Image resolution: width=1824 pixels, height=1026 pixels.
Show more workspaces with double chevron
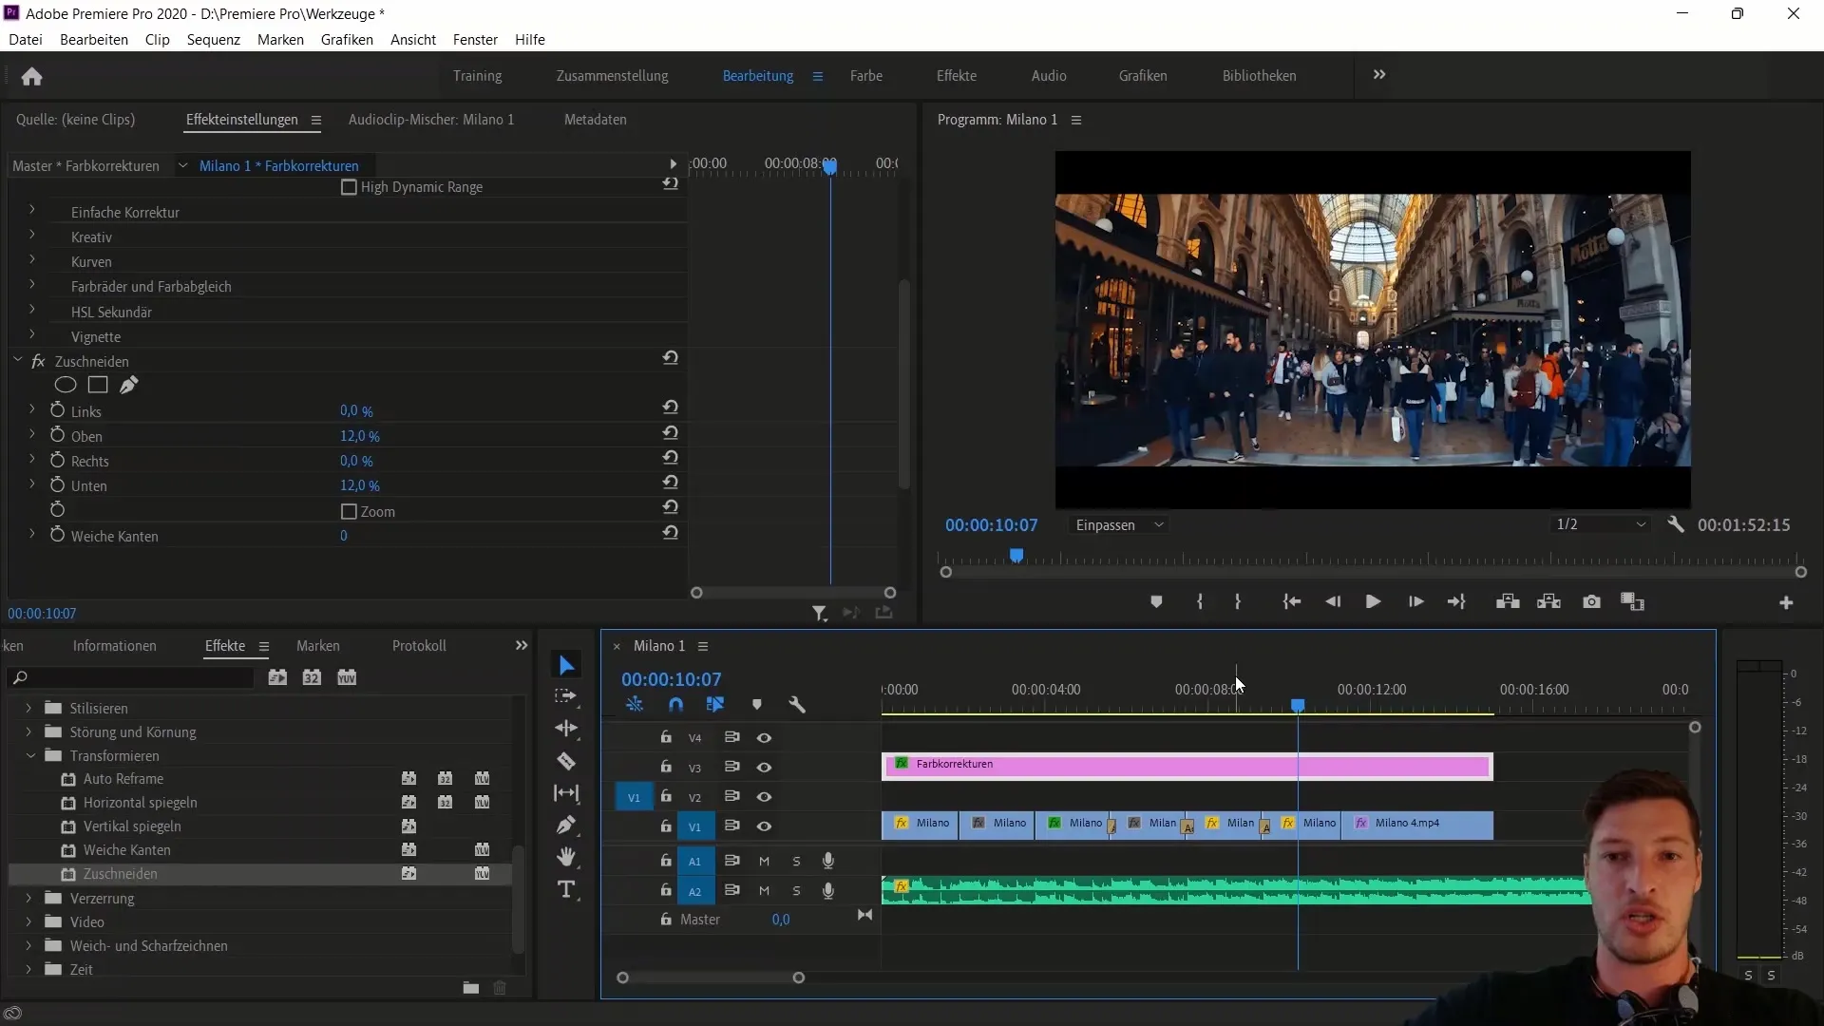[x=1379, y=74]
